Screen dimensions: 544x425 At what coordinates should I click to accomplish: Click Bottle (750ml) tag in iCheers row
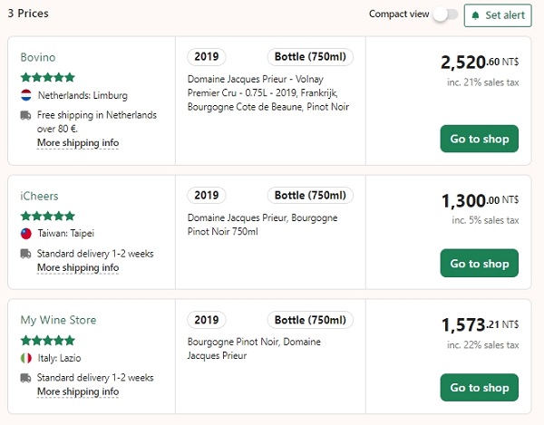(310, 195)
